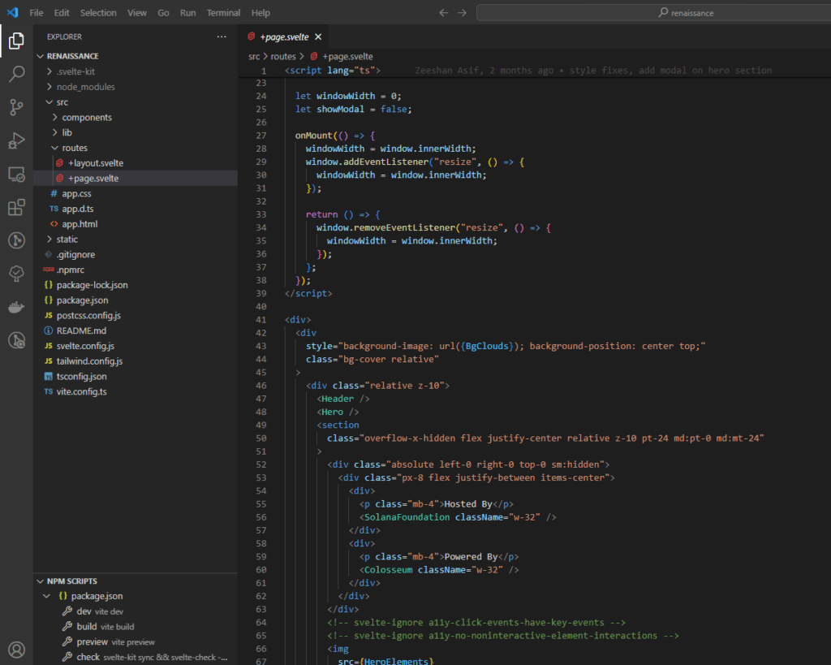Open the Terminal menu
The width and height of the screenshot is (831, 665).
point(223,13)
